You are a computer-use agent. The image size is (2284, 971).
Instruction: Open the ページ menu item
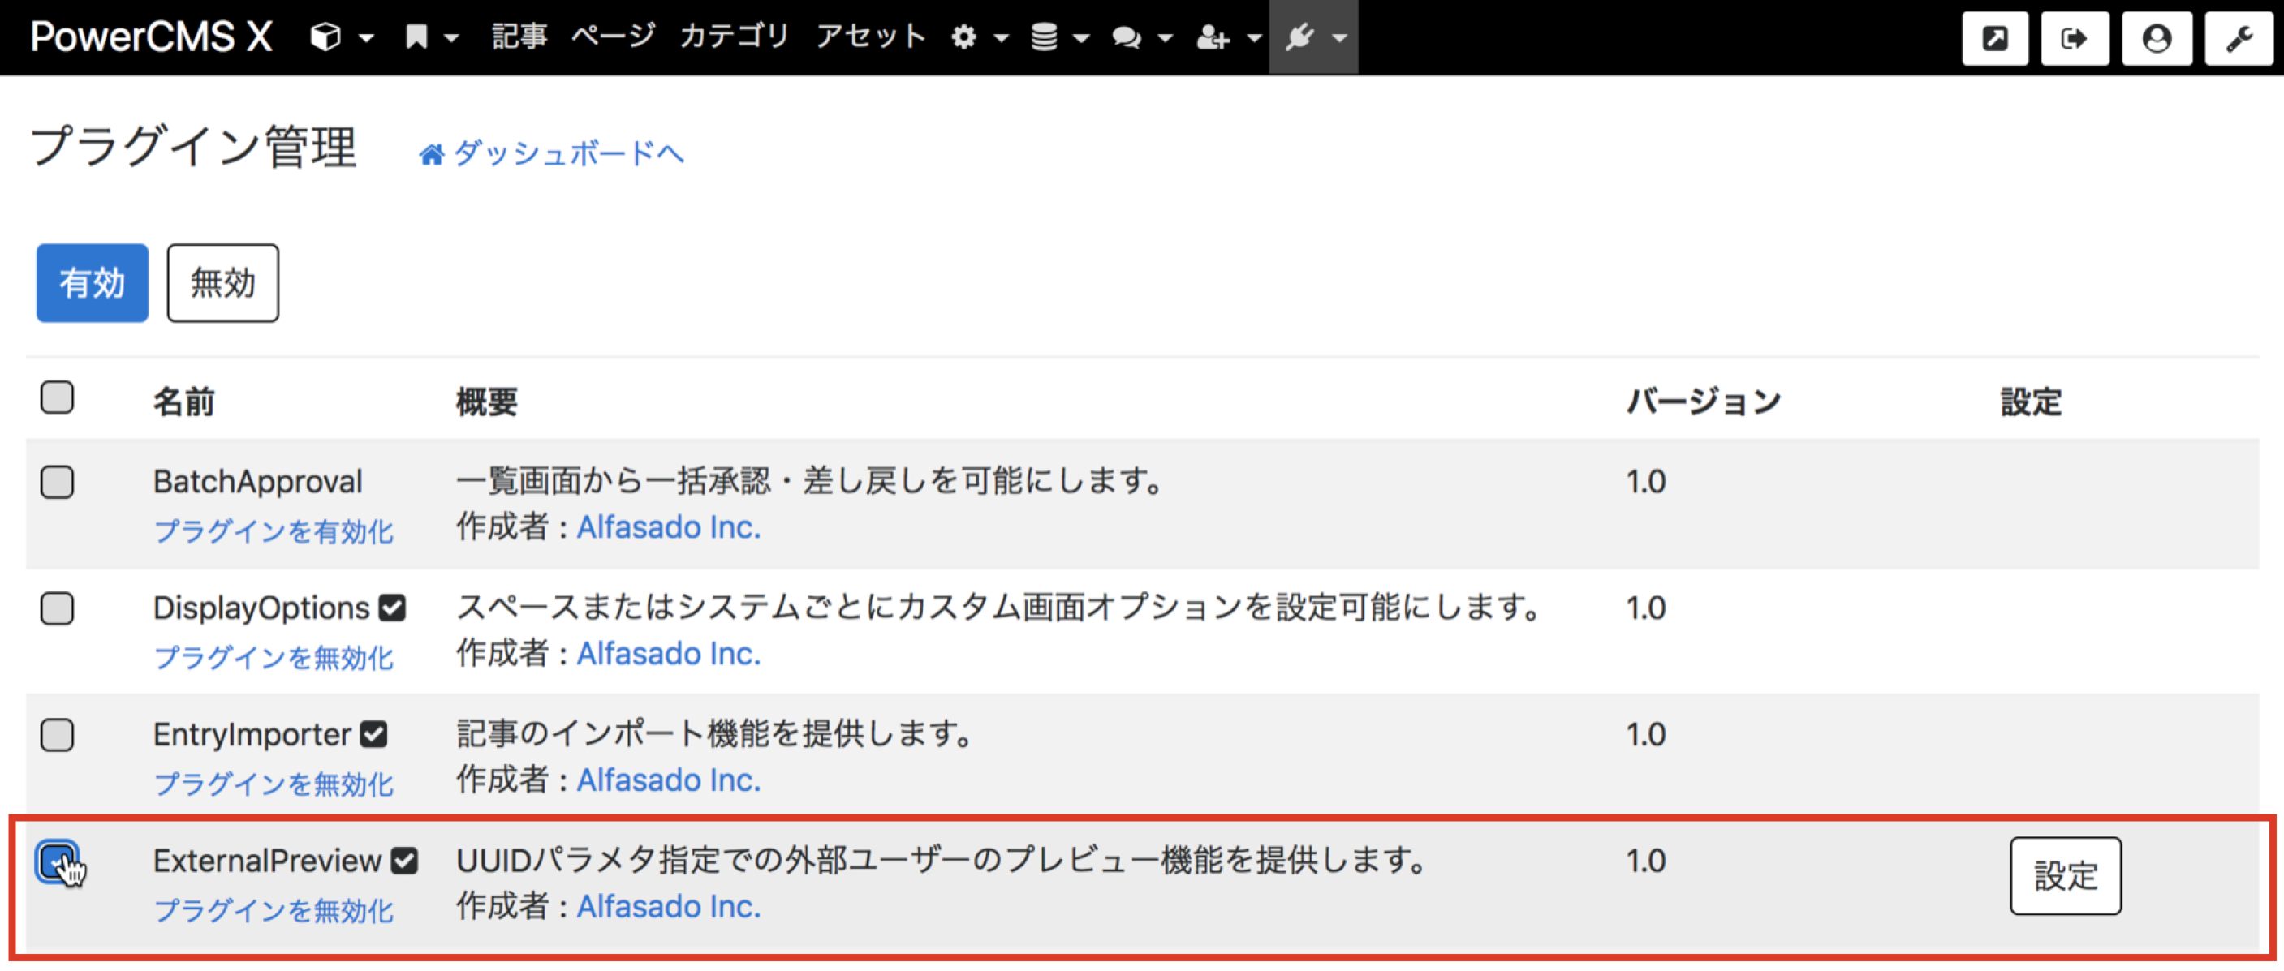(613, 37)
